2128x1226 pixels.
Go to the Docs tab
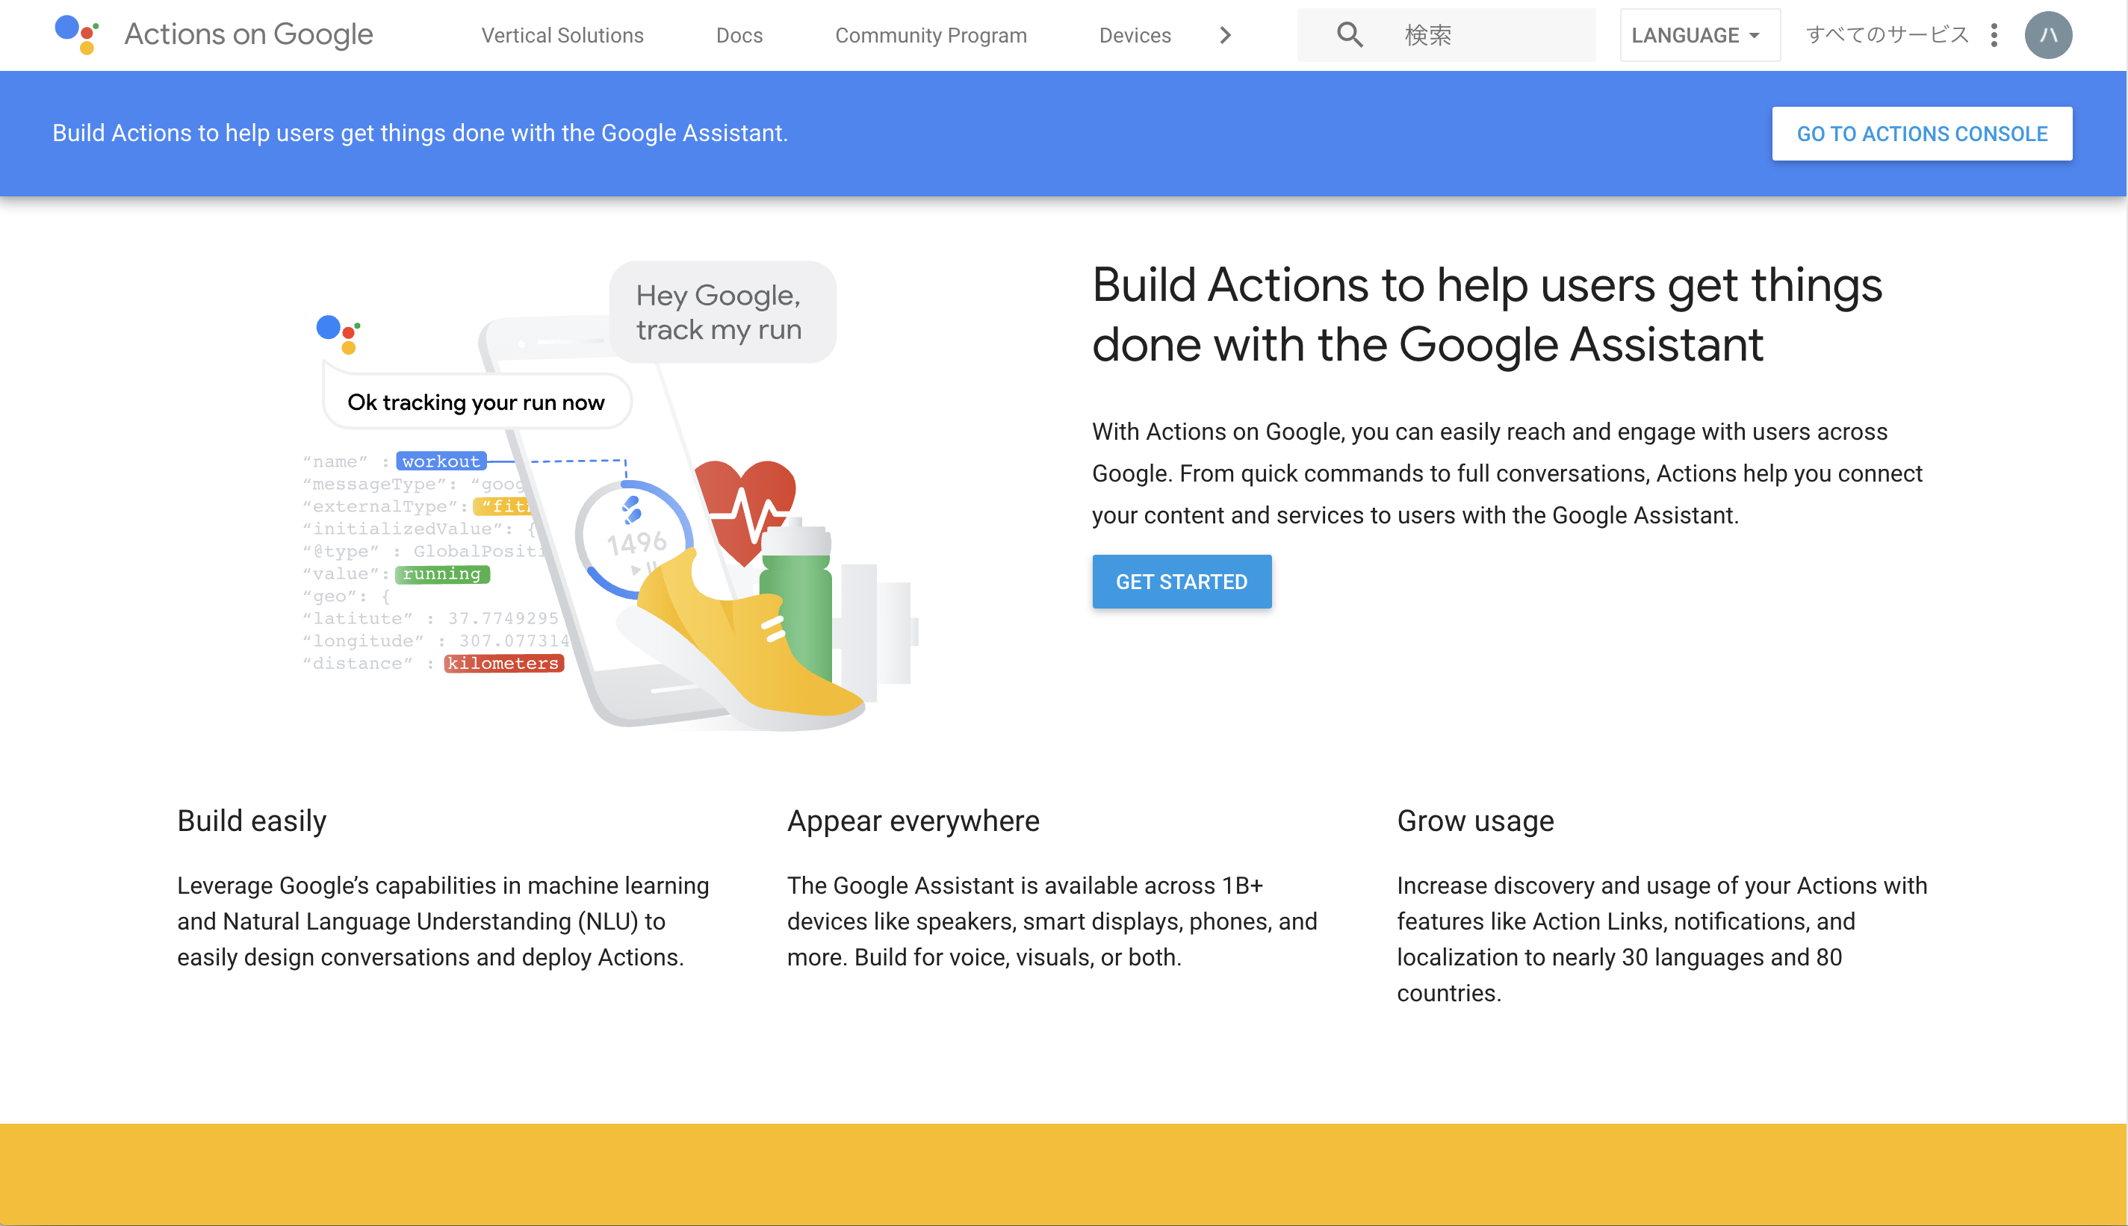(x=739, y=35)
